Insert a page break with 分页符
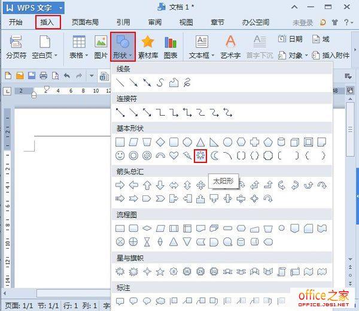The width and height of the screenshot is (359, 311). point(16,47)
